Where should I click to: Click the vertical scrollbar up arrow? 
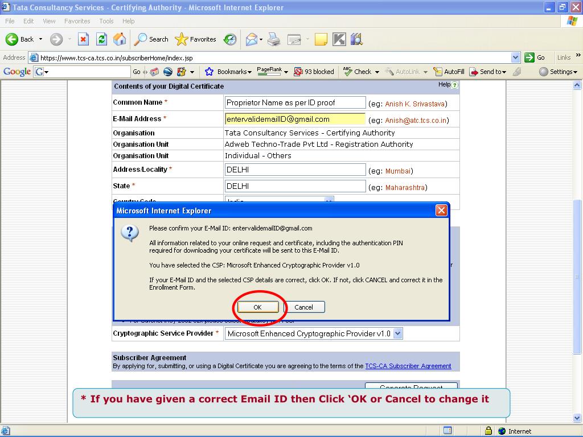pyautogui.click(x=577, y=85)
